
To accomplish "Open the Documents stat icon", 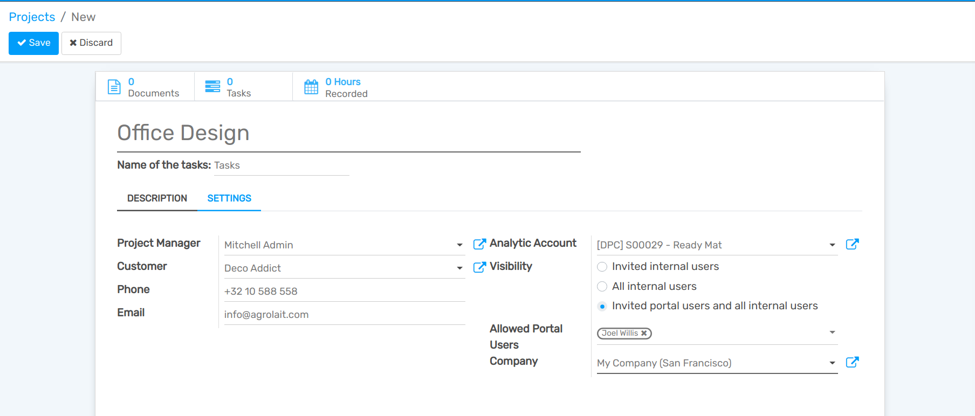I will (114, 87).
